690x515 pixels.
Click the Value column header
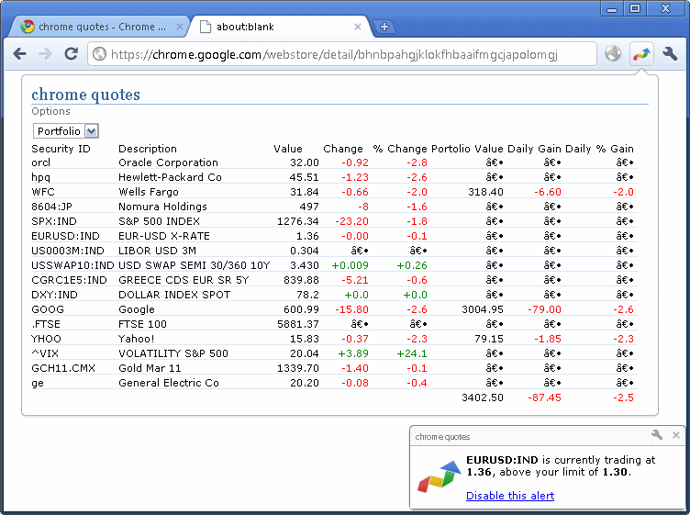288,149
